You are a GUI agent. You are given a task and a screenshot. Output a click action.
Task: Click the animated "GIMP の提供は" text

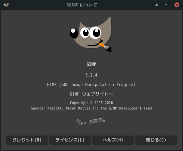[91, 121]
